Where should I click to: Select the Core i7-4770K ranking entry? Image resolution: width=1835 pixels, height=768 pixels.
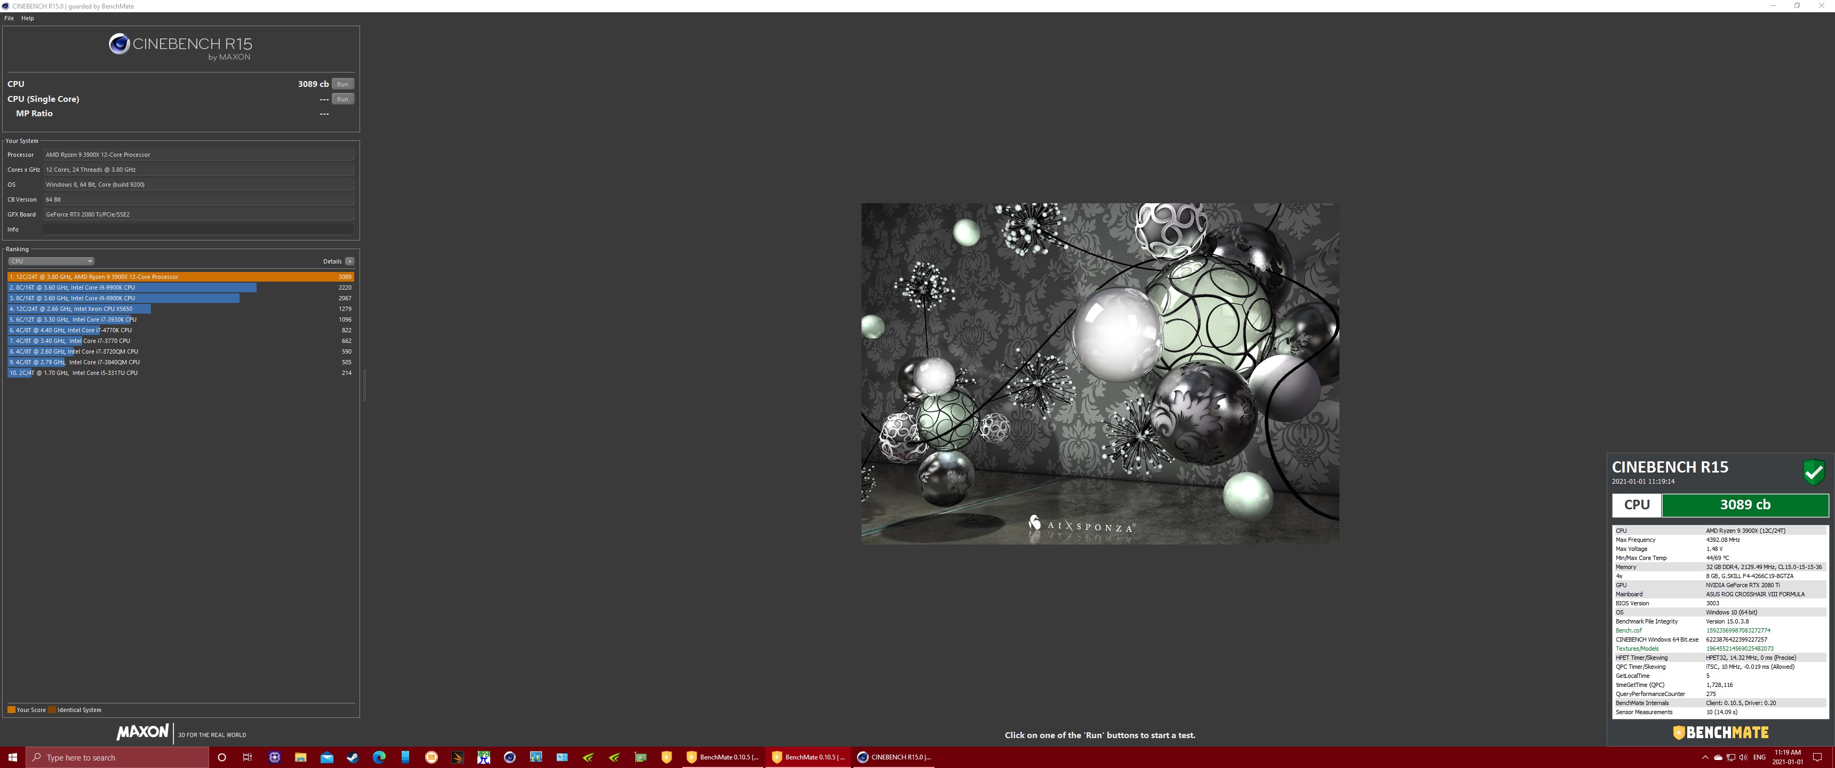pos(180,330)
